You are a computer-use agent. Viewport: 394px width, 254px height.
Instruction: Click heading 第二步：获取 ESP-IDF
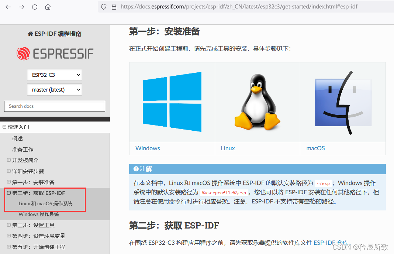click(174, 226)
